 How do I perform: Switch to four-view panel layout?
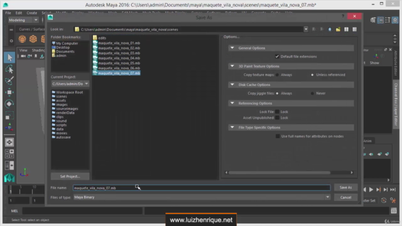tap(9, 154)
